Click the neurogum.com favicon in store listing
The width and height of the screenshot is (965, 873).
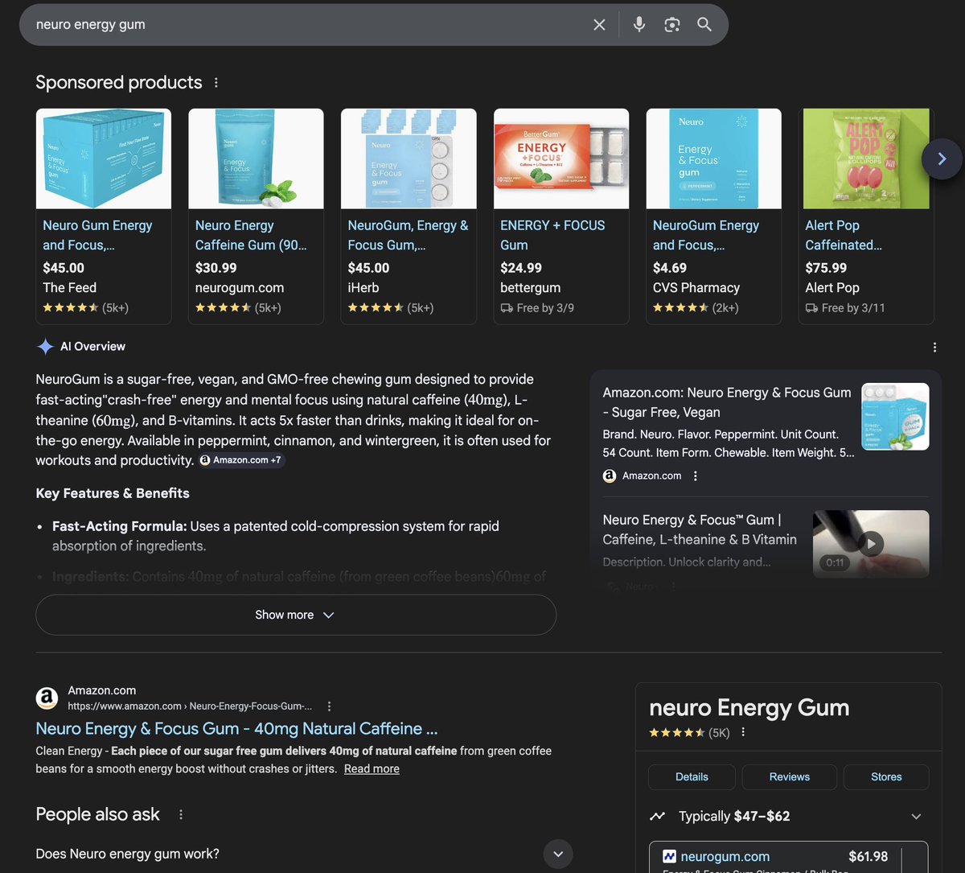669,857
